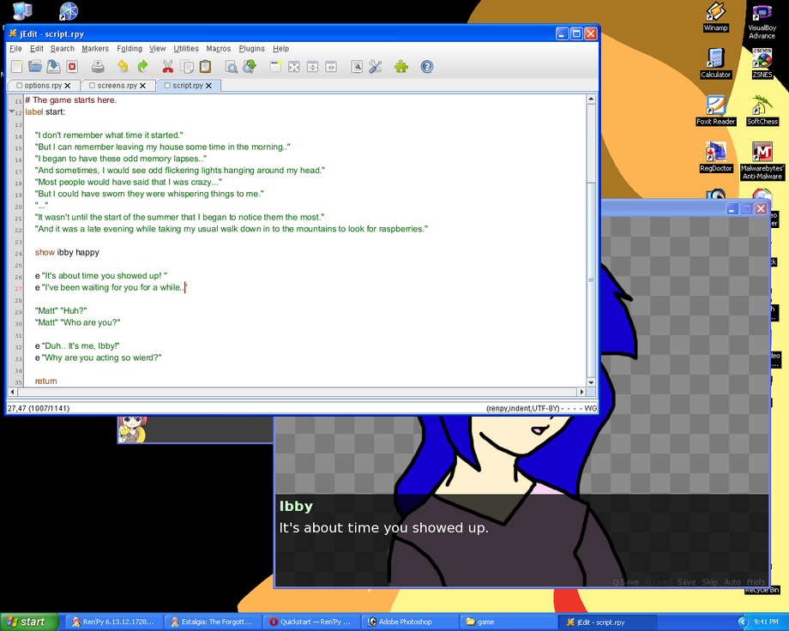Close the screens.rpy tab

pyautogui.click(x=143, y=86)
